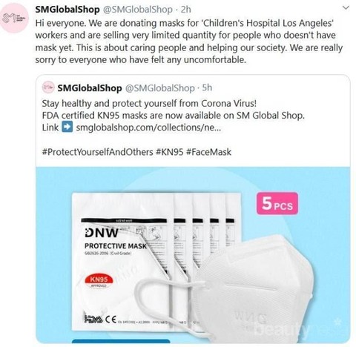Open the tweet options chevron menu

click(x=346, y=8)
